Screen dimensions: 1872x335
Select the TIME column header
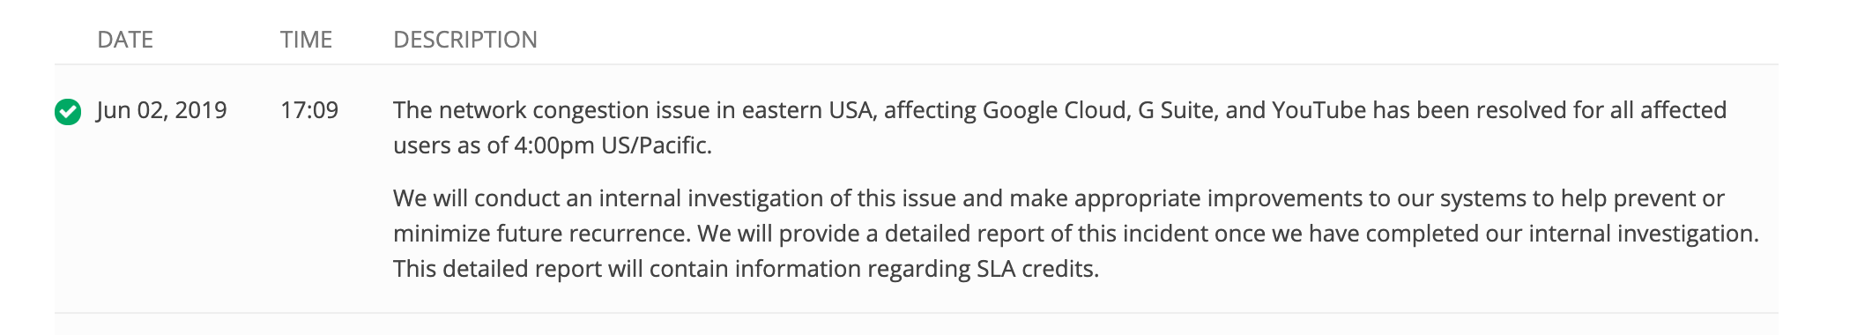click(306, 40)
